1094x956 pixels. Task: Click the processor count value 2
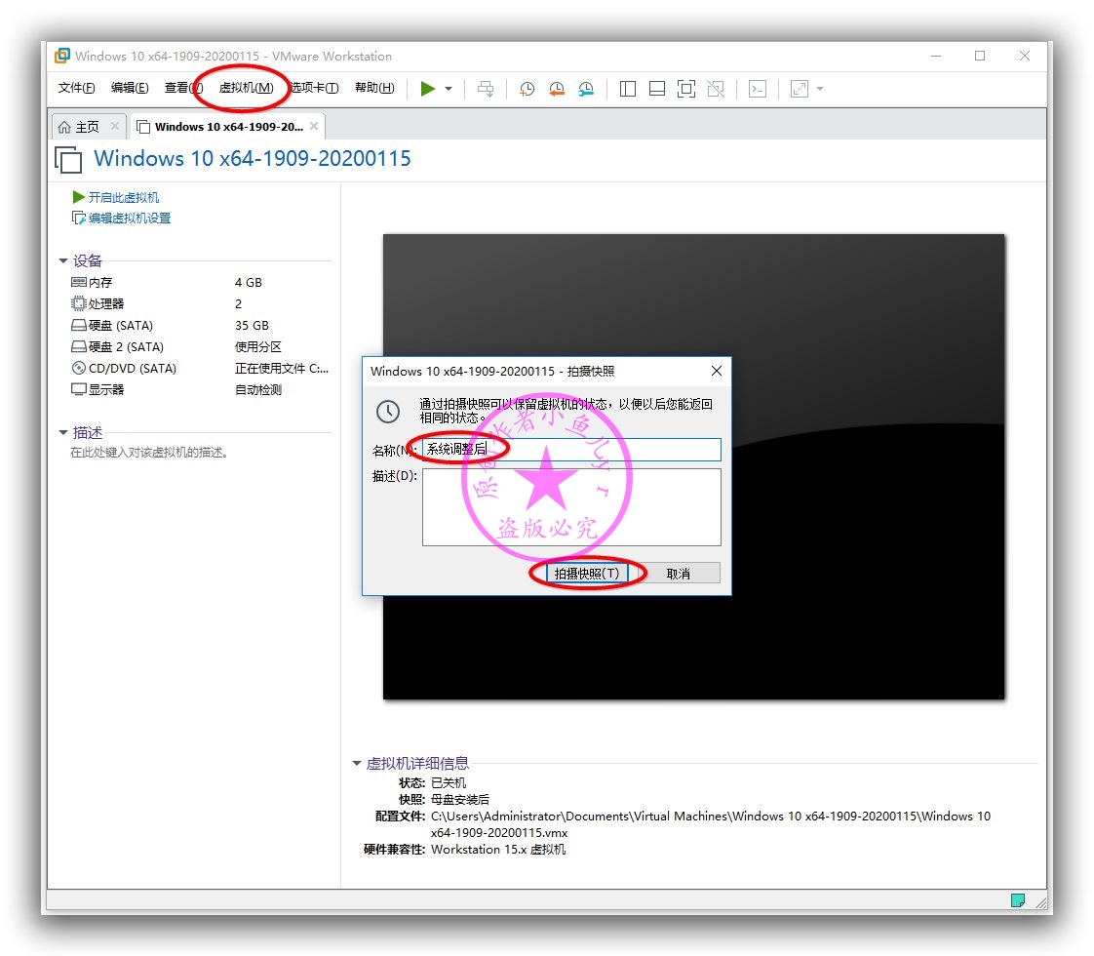(239, 304)
